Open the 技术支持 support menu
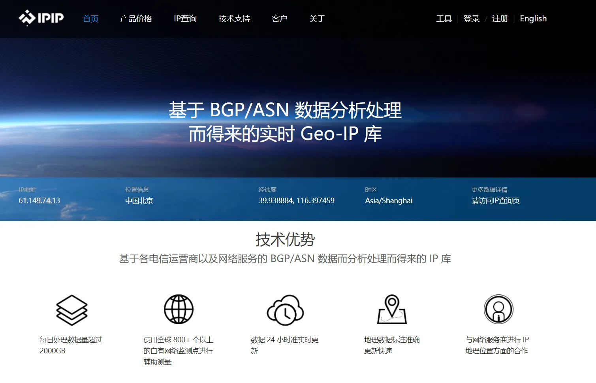 pyautogui.click(x=234, y=19)
